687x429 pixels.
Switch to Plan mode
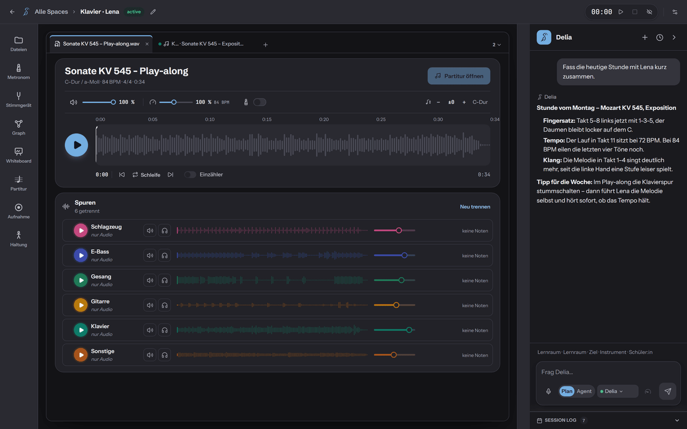click(567, 391)
